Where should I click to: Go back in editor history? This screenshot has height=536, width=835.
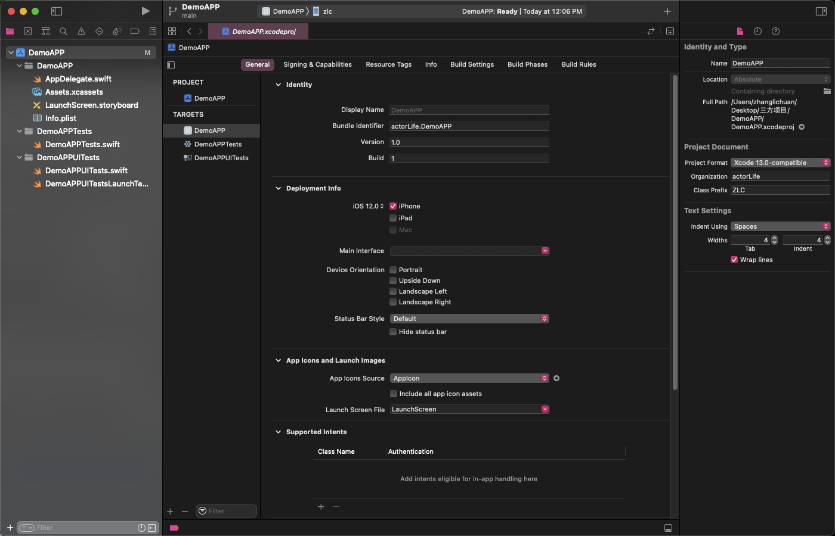(189, 32)
